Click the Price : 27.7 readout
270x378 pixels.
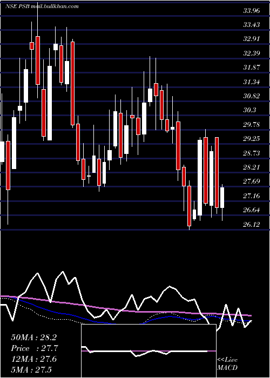(35, 348)
